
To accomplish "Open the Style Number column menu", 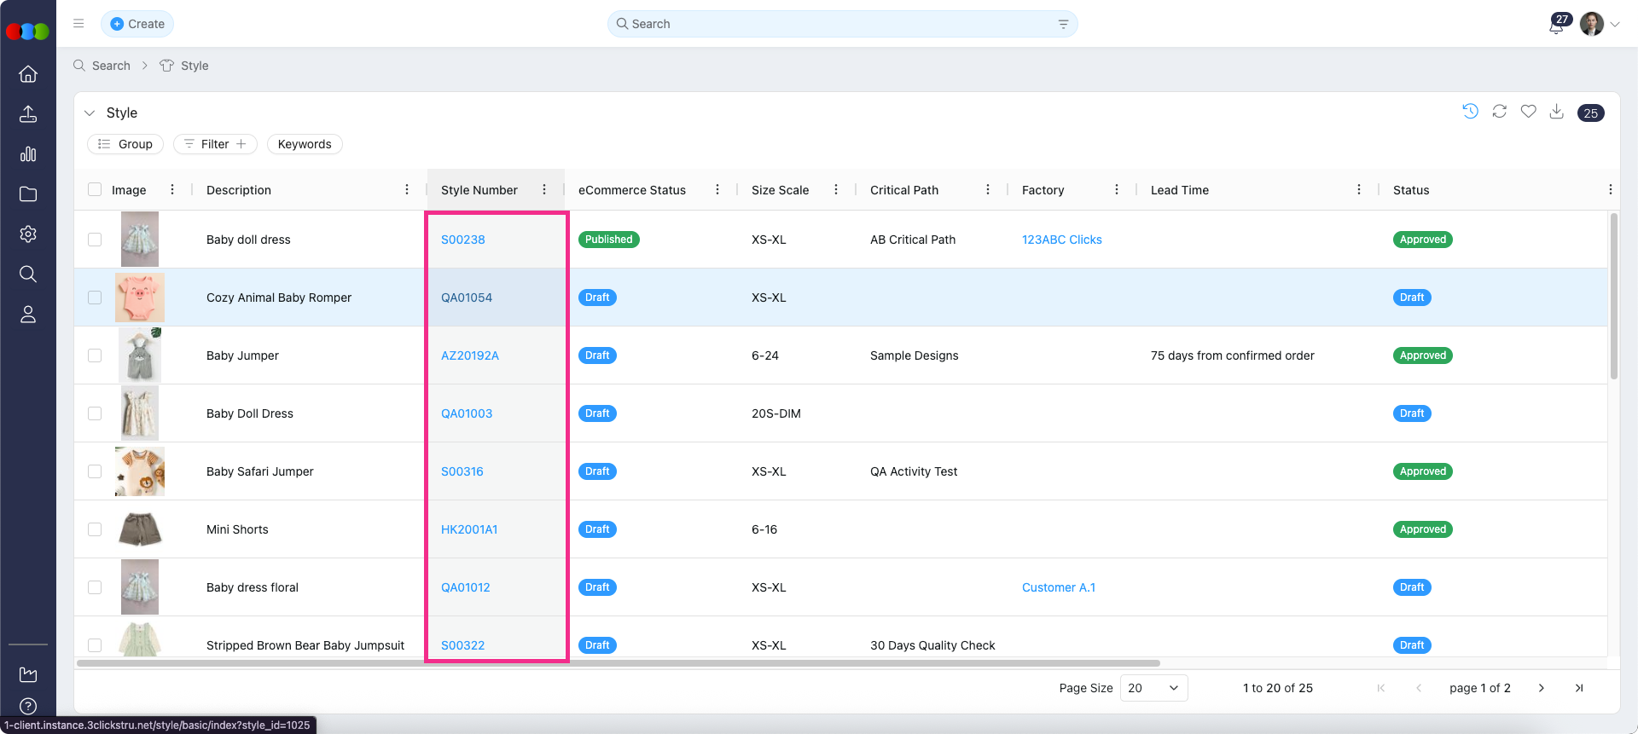I will point(544,190).
